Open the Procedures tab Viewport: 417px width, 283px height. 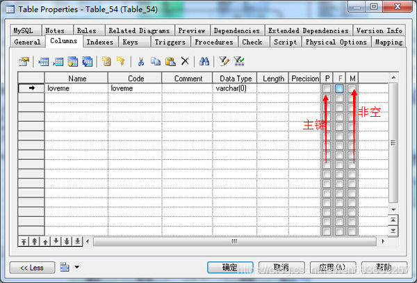(x=214, y=42)
